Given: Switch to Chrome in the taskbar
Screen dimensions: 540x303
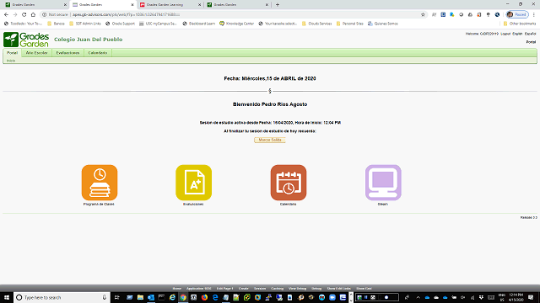Looking at the screenshot, I should (x=183, y=297).
